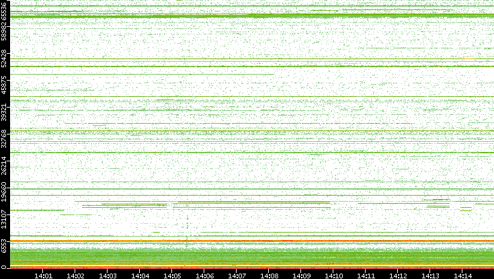Click the 6553 vertical axis label
494x279 pixels.
click(5, 246)
